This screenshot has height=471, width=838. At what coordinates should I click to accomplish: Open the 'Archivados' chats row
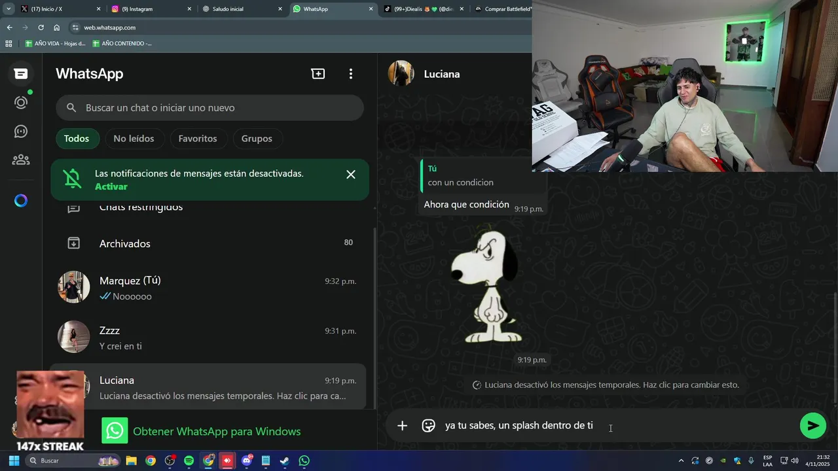(208, 243)
